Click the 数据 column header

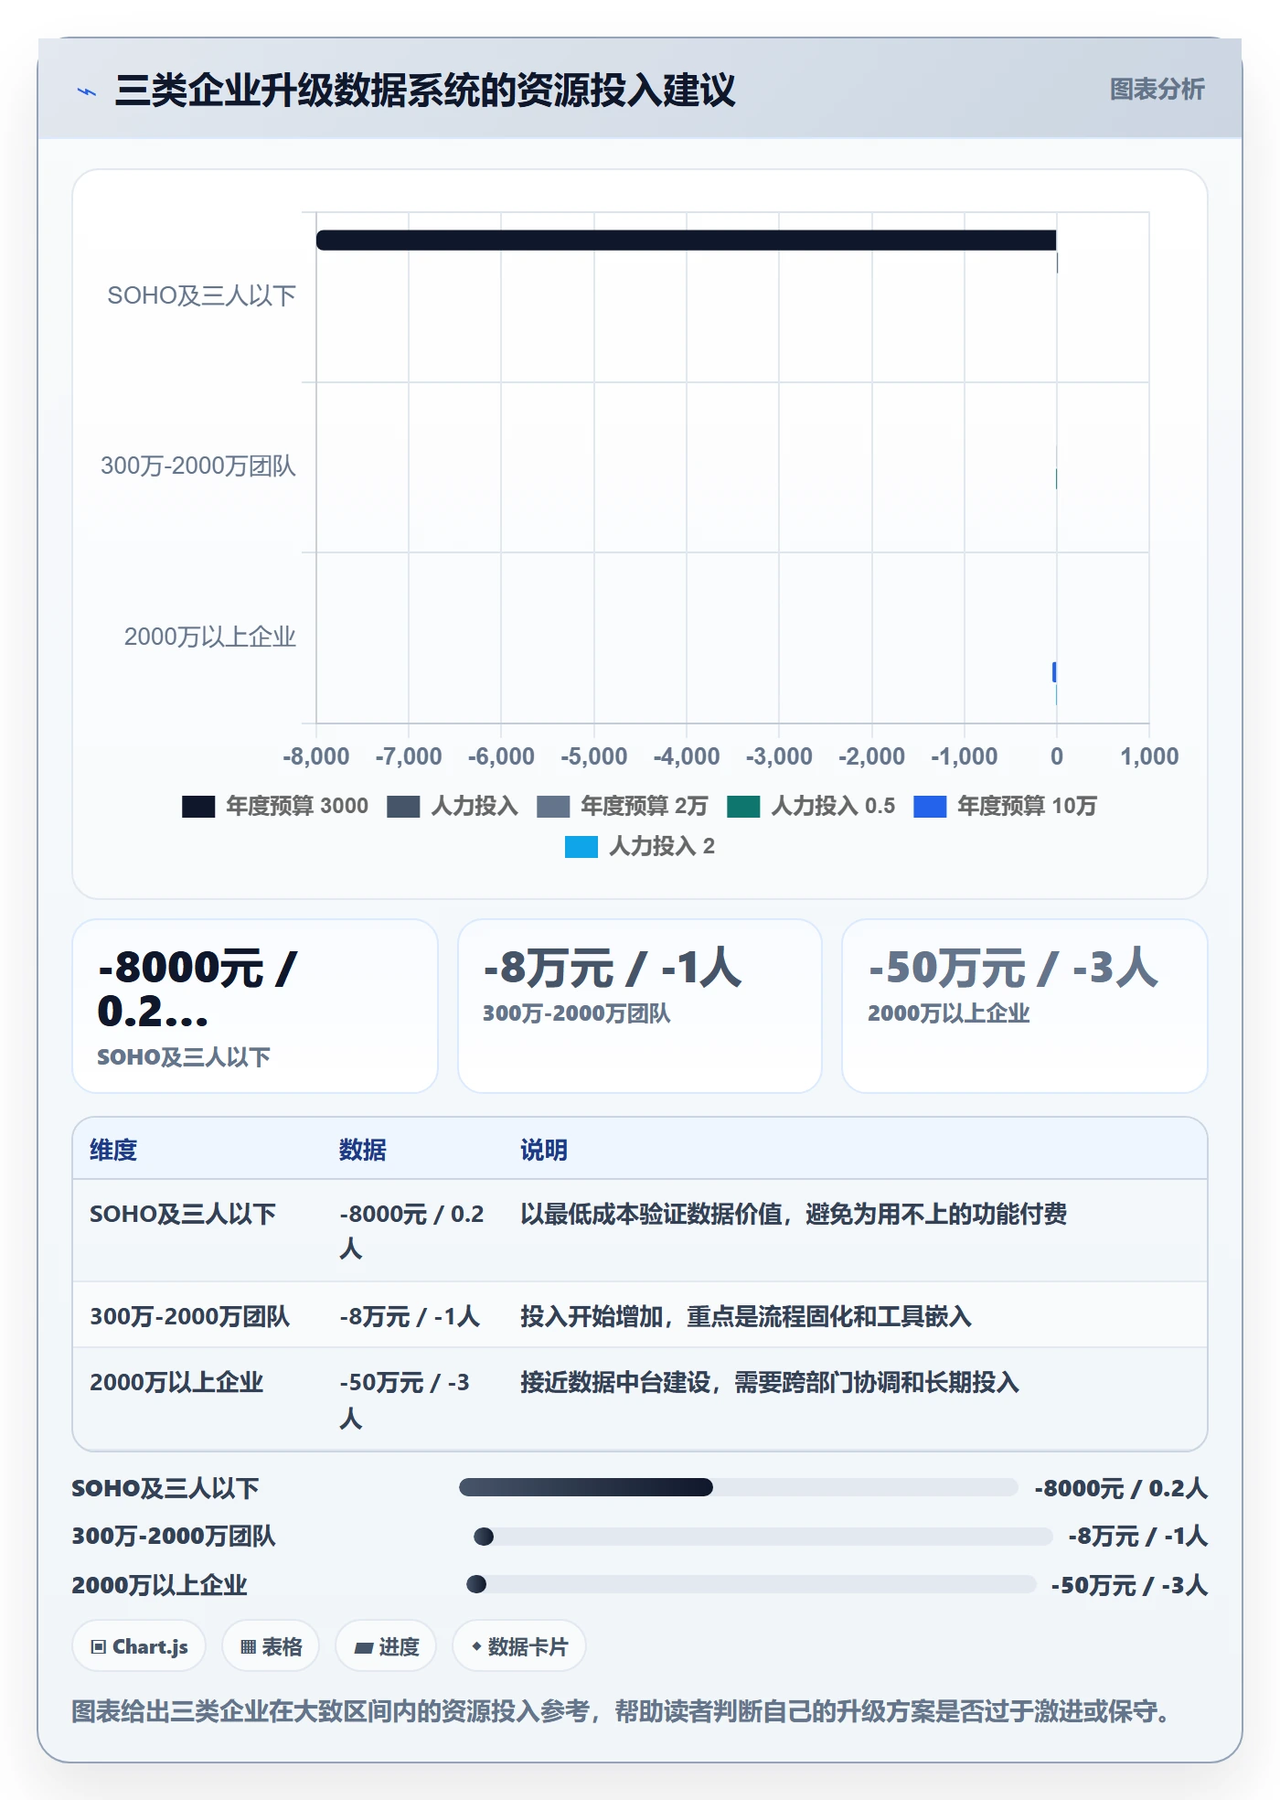pyautogui.click(x=363, y=1150)
